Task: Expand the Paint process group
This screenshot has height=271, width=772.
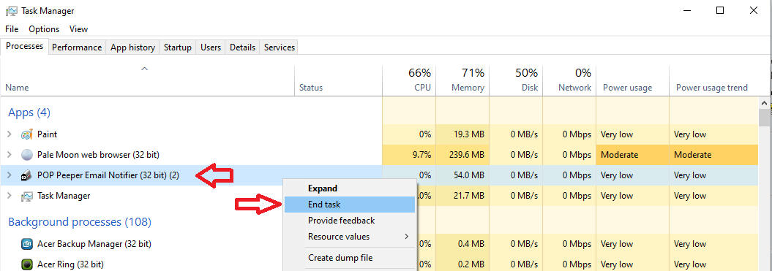Action: coord(10,134)
